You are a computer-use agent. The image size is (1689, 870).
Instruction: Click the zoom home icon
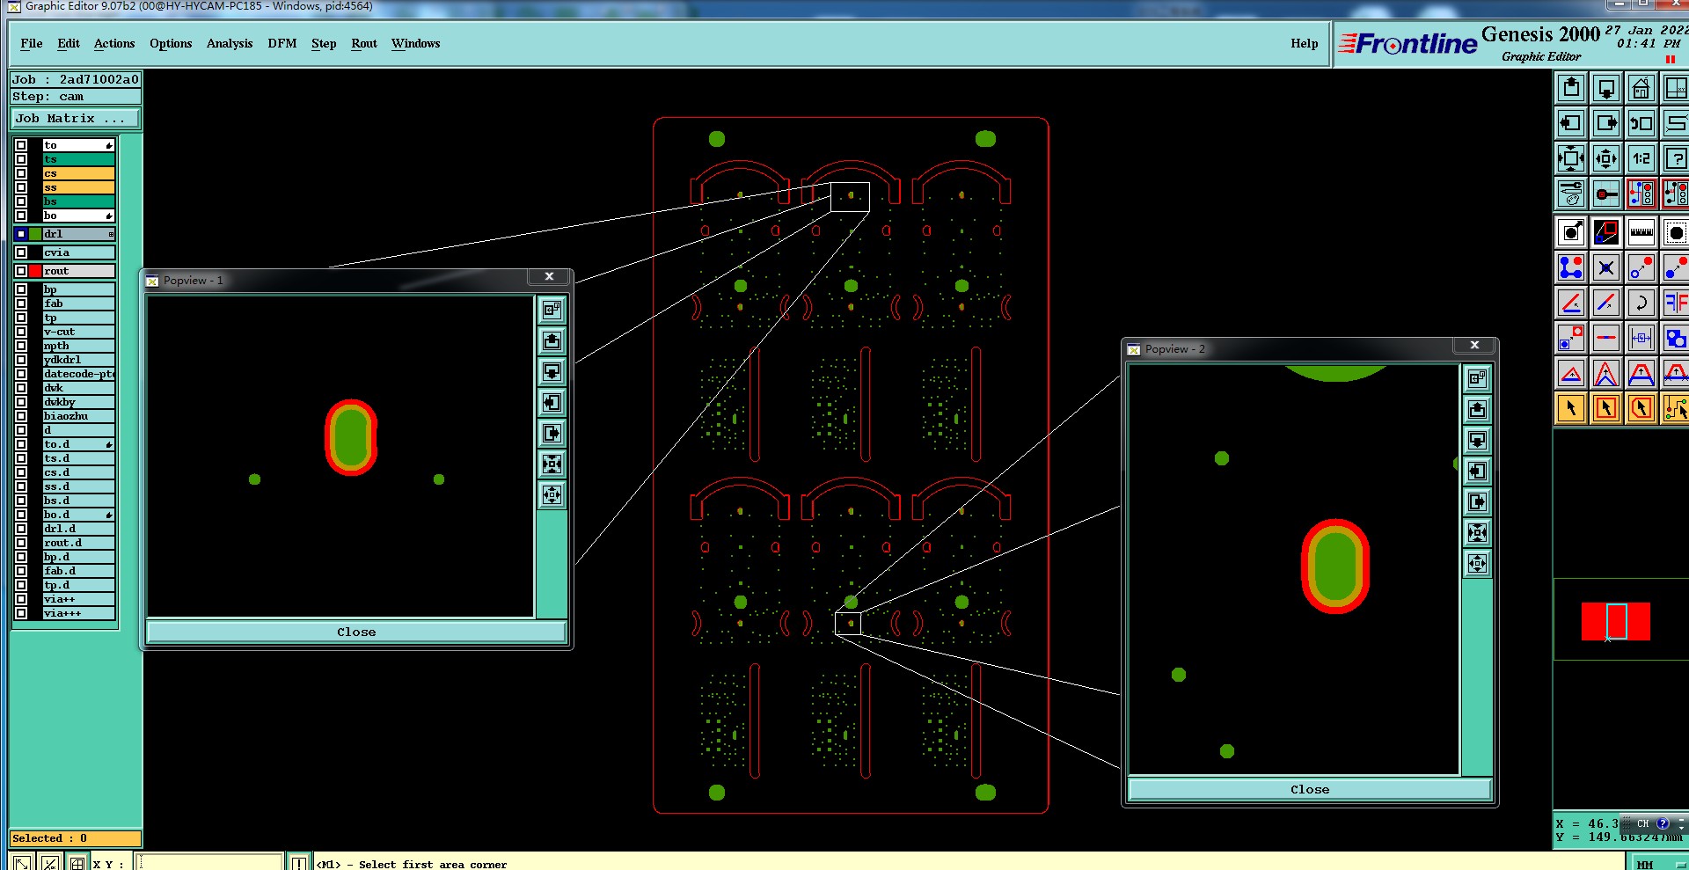1641,88
